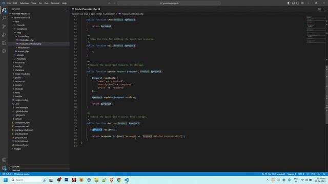
Task: Click the customize layout icon
Action: pos(302,3)
